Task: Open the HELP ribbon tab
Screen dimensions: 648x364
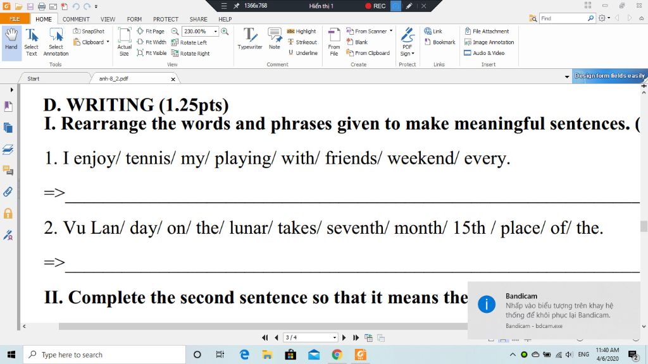Action: click(225, 19)
